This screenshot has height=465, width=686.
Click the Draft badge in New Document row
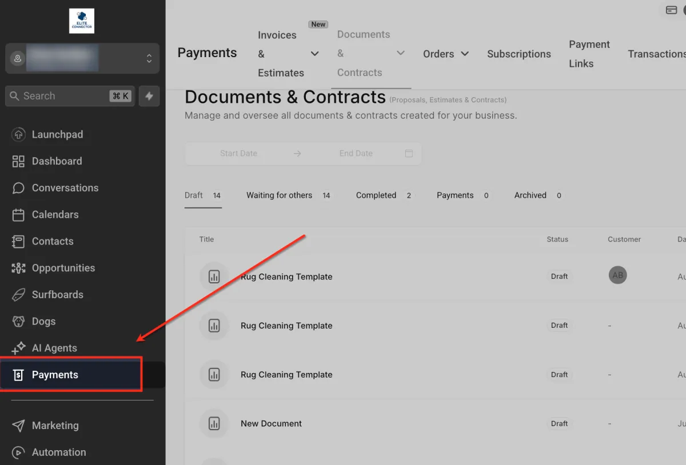pyautogui.click(x=559, y=424)
